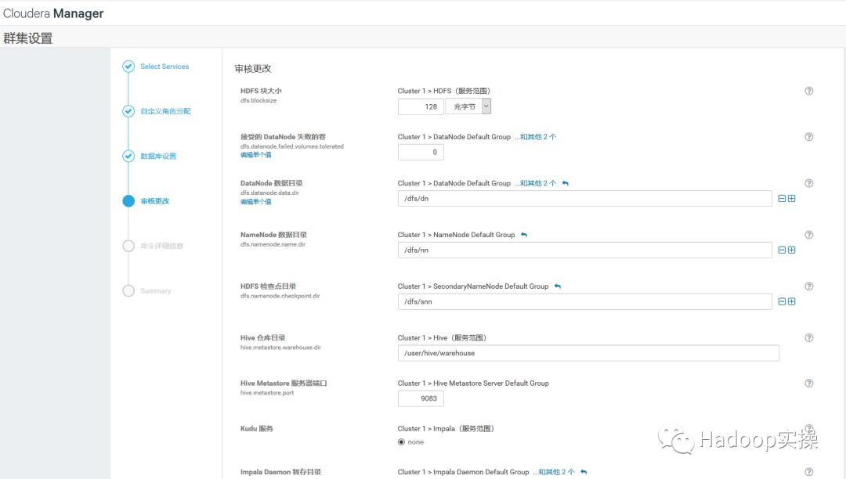Select the none option for Kudu service
The width and height of the screenshot is (846, 479).
401,441
